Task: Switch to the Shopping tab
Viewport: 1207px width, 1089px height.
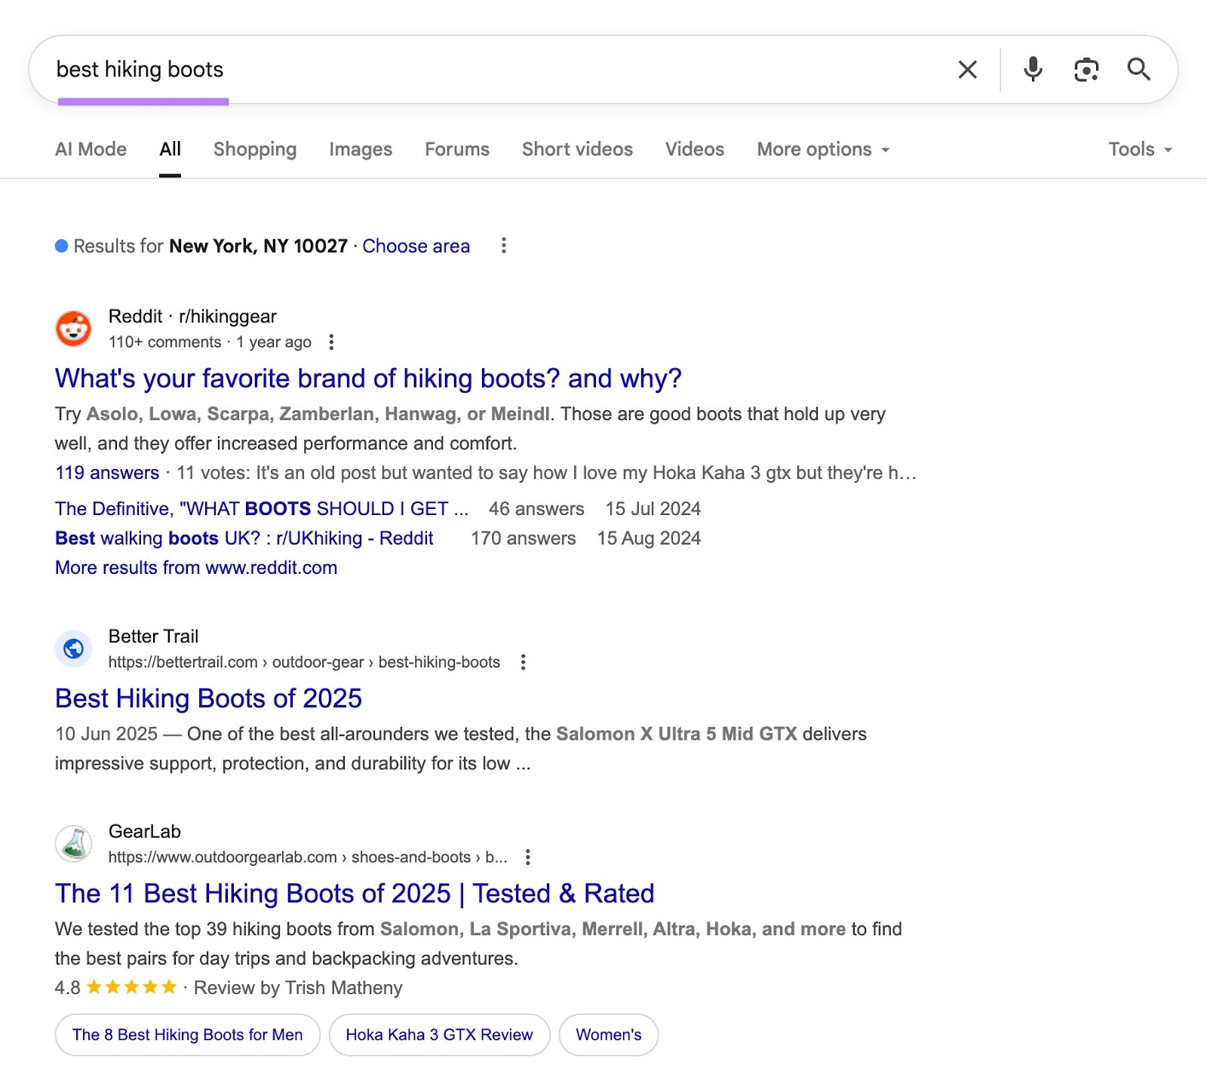Action: pyautogui.click(x=254, y=149)
